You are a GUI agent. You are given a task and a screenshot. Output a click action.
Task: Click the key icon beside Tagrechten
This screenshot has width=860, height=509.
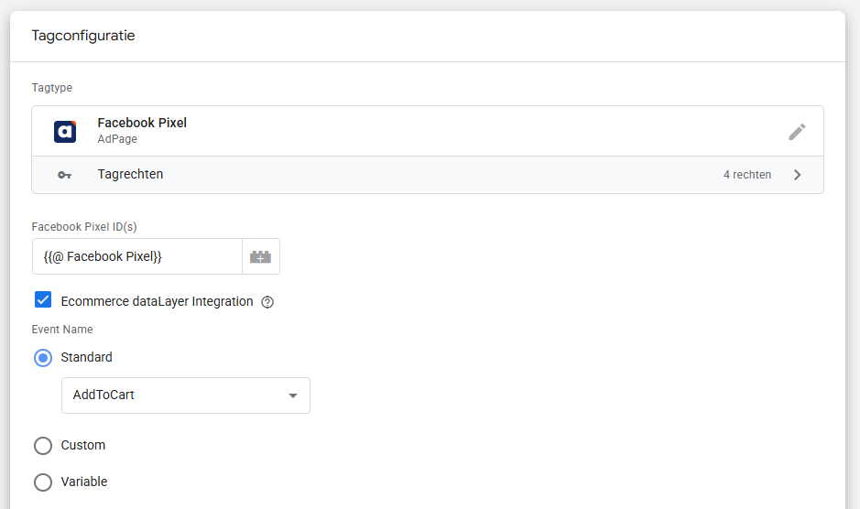click(64, 175)
